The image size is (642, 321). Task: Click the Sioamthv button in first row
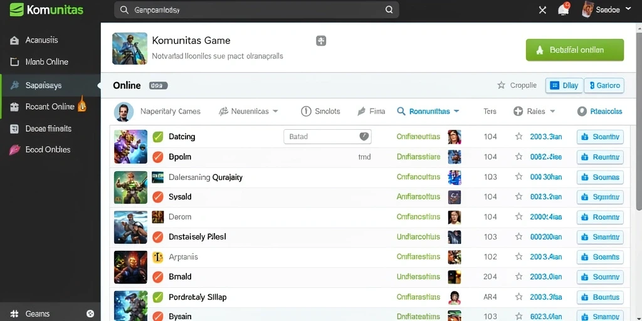coord(600,137)
